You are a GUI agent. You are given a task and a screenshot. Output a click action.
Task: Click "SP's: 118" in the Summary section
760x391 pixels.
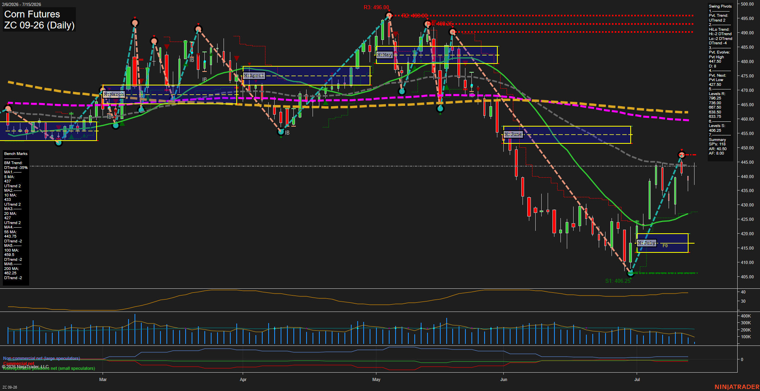[717, 144]
